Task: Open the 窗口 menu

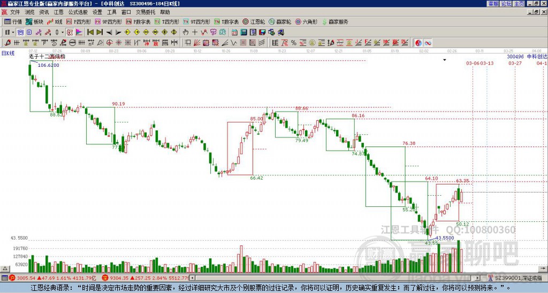Action: coord(126,12)
